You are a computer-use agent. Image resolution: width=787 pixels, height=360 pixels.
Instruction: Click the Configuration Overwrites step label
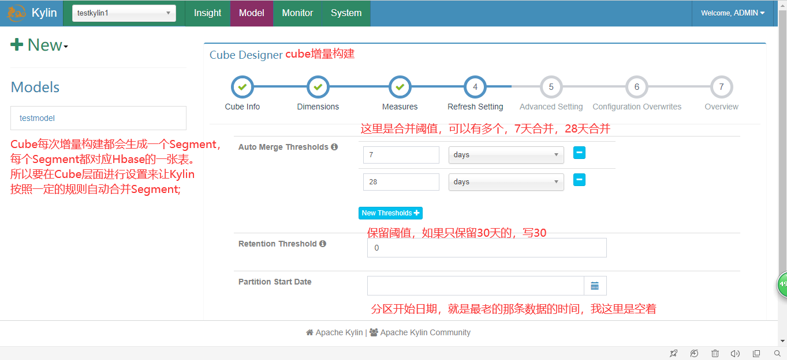click(x=637, y=107)
